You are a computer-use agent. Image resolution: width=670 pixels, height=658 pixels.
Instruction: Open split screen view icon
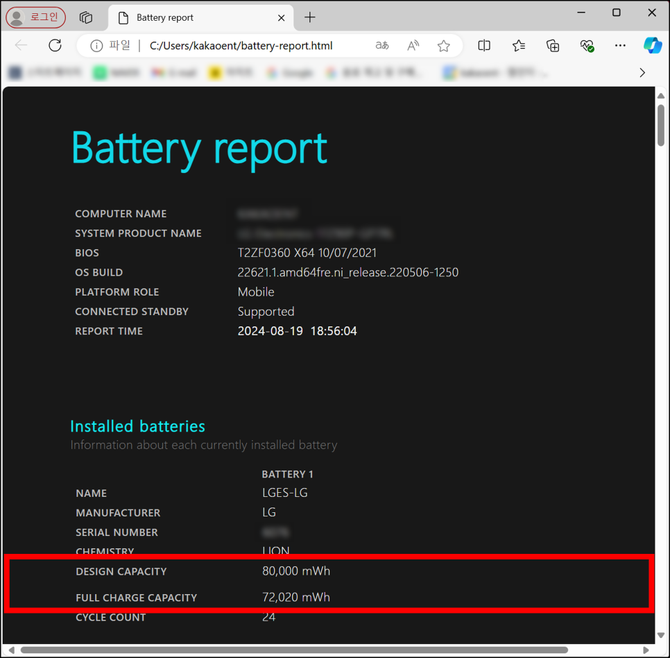pos(484,45)
